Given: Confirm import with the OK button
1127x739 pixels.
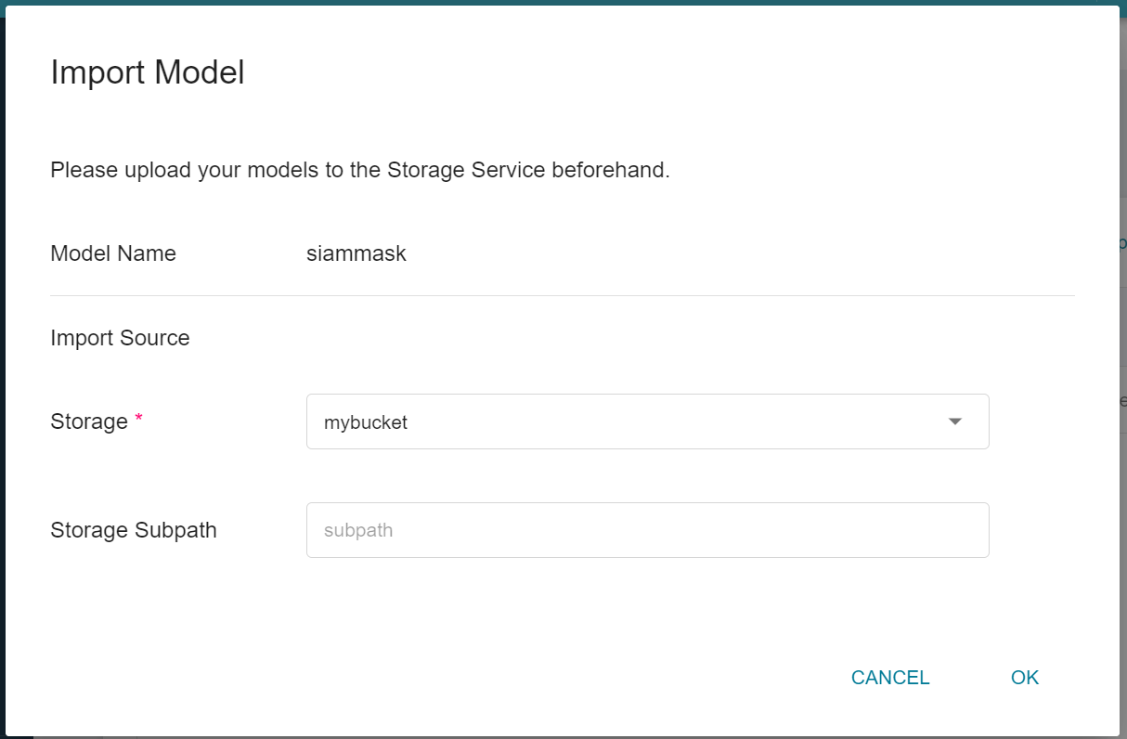Looking at the screenshot, I should pyautogui.click(x=1025, y=678).
